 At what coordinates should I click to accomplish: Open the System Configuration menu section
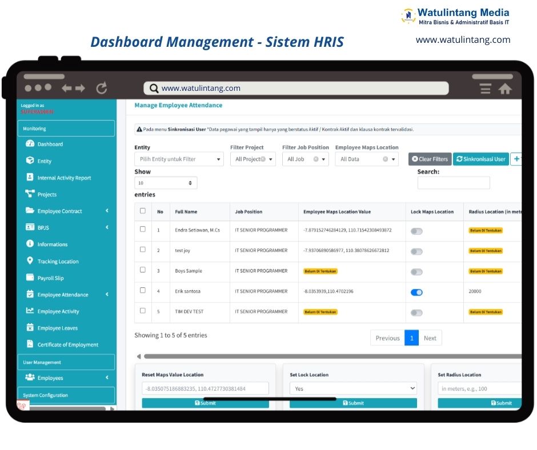[x=66, y=395]
